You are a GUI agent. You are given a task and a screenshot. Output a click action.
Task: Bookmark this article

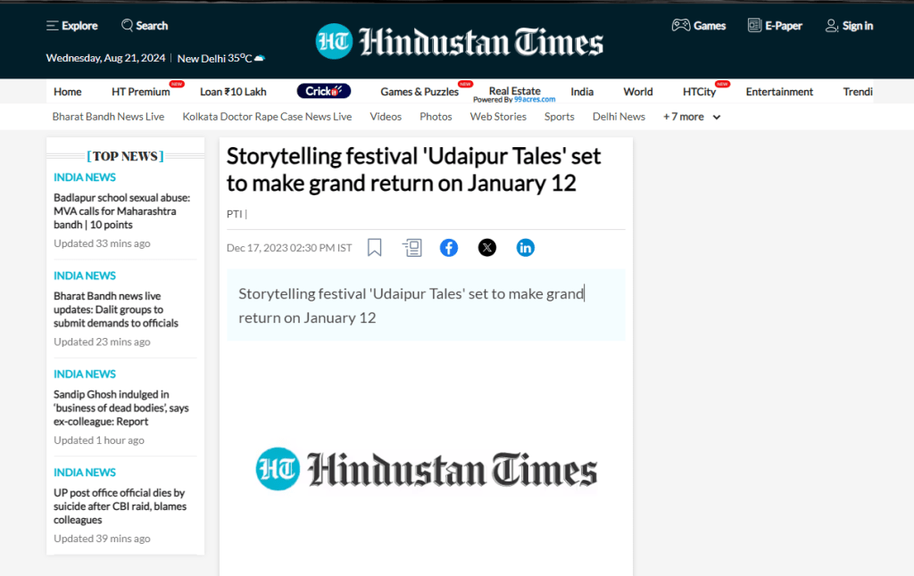point(375,248)
